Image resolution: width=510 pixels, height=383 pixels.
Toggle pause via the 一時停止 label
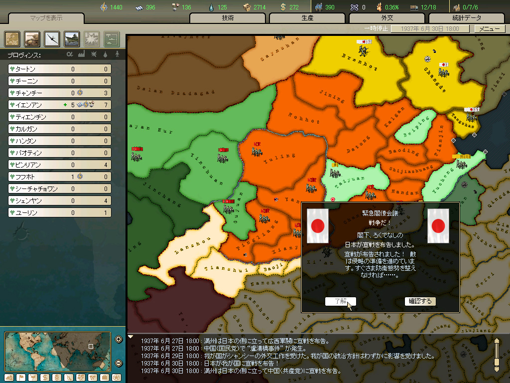[376, 28]
